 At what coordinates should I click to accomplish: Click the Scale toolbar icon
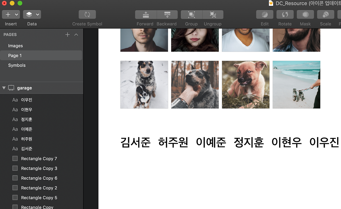point(326,15)
